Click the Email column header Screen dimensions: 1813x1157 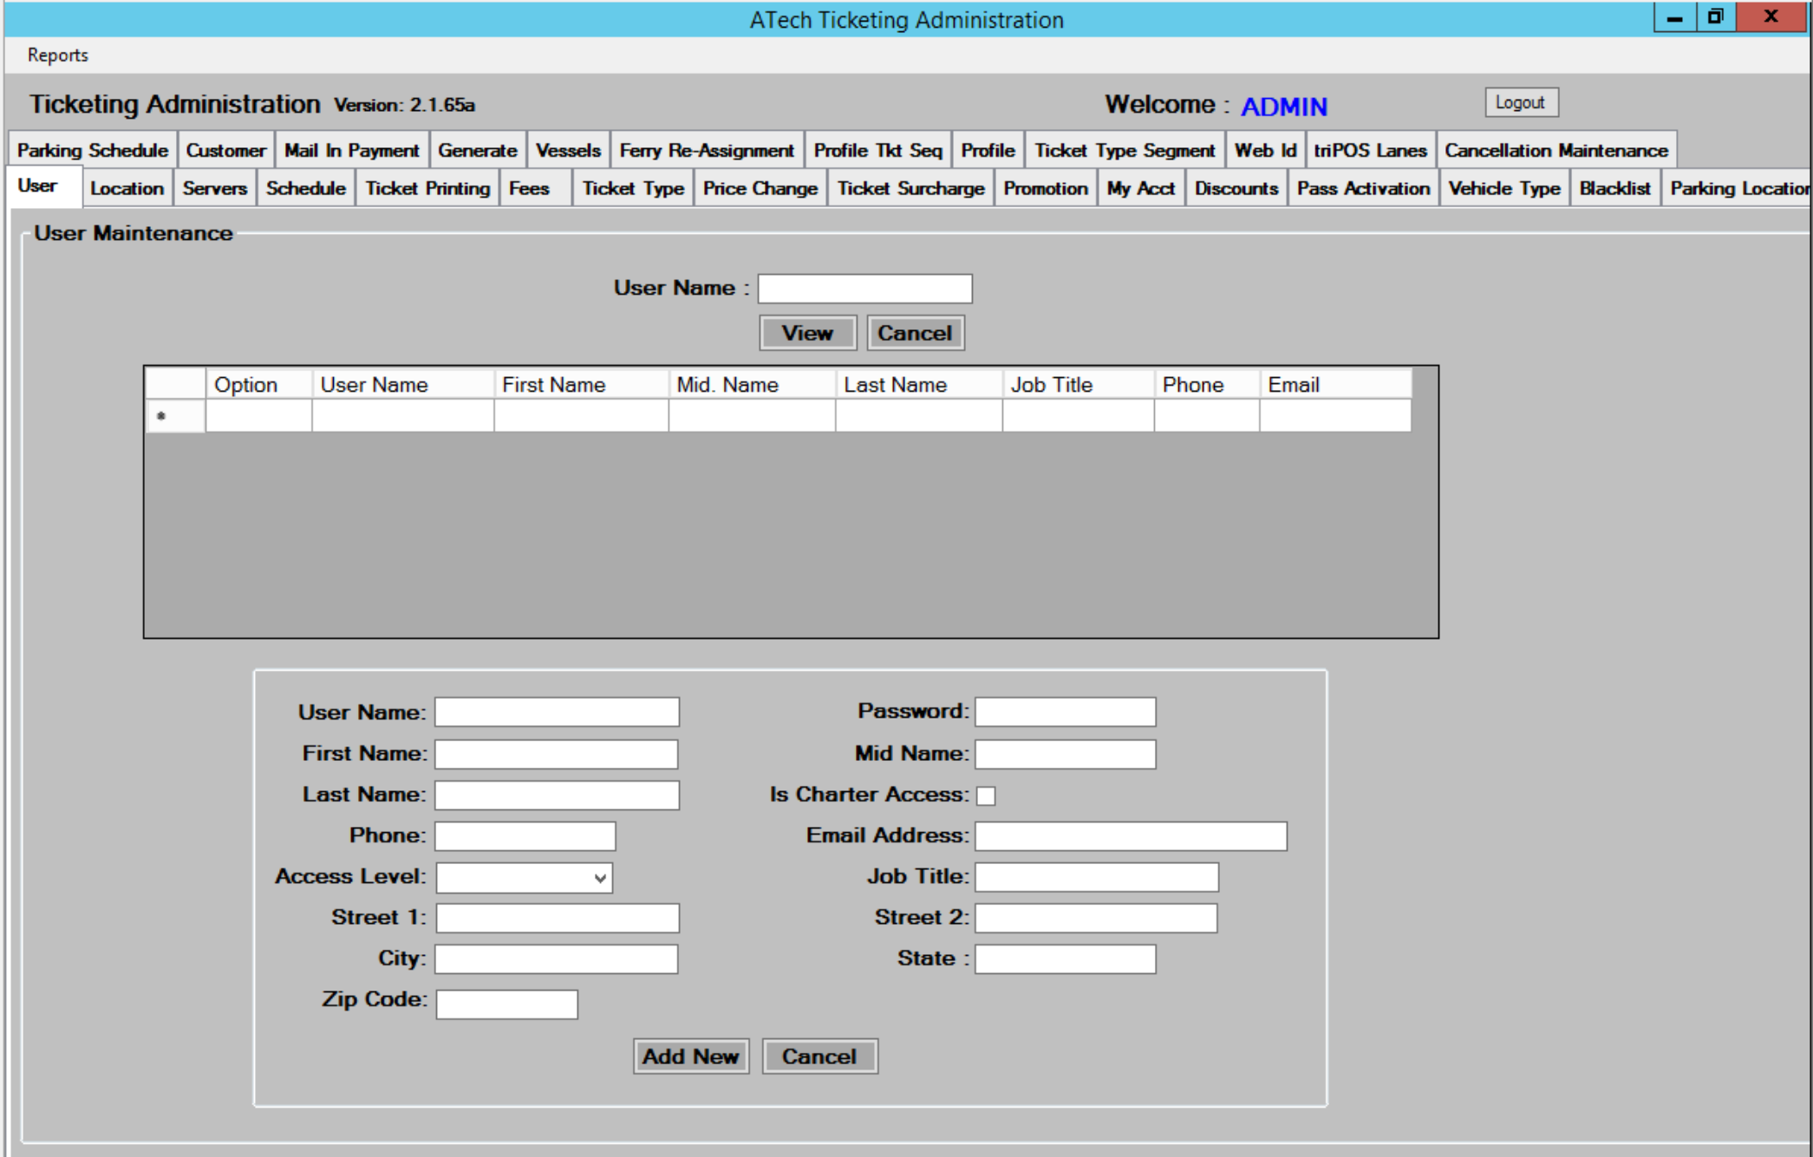1335,384
